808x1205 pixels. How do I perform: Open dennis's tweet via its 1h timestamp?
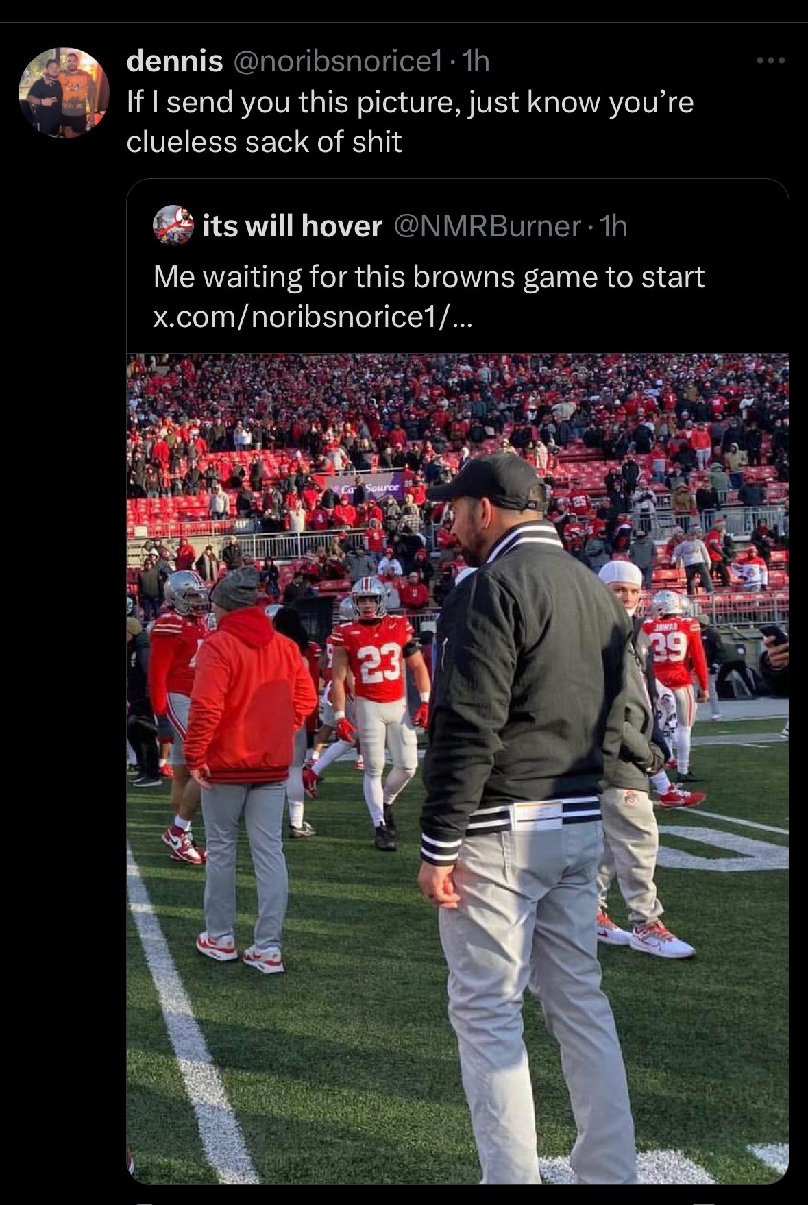[x=476, y=62]
